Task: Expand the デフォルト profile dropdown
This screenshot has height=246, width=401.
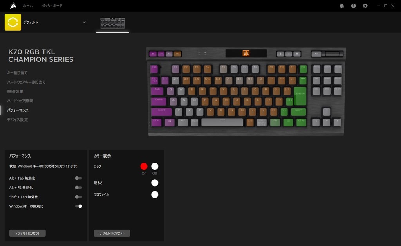Action: tap(85, 22)
